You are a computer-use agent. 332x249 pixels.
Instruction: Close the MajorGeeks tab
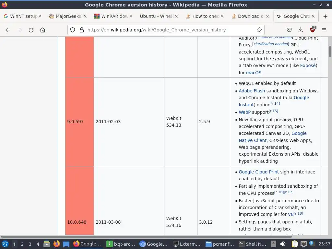click(x=85, y=16)
